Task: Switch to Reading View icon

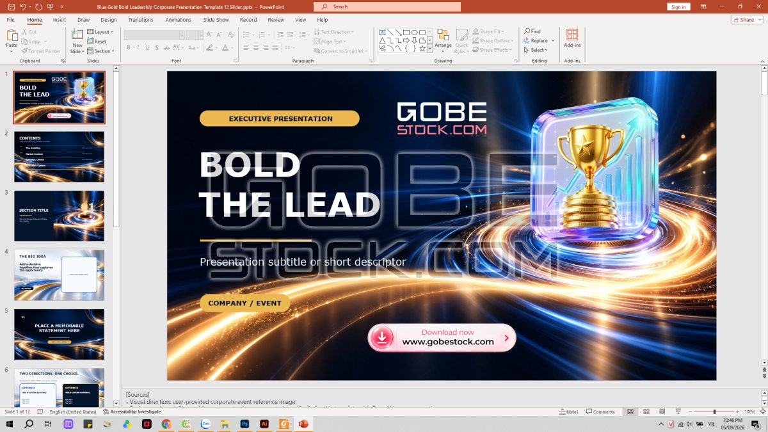Action: (662, 412)
